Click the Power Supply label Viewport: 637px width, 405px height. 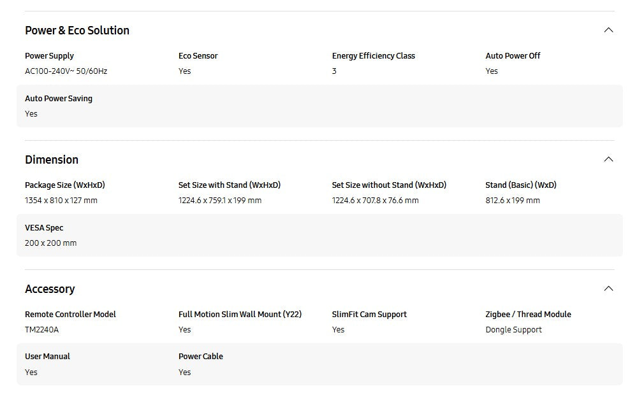[x=49, y=56]
